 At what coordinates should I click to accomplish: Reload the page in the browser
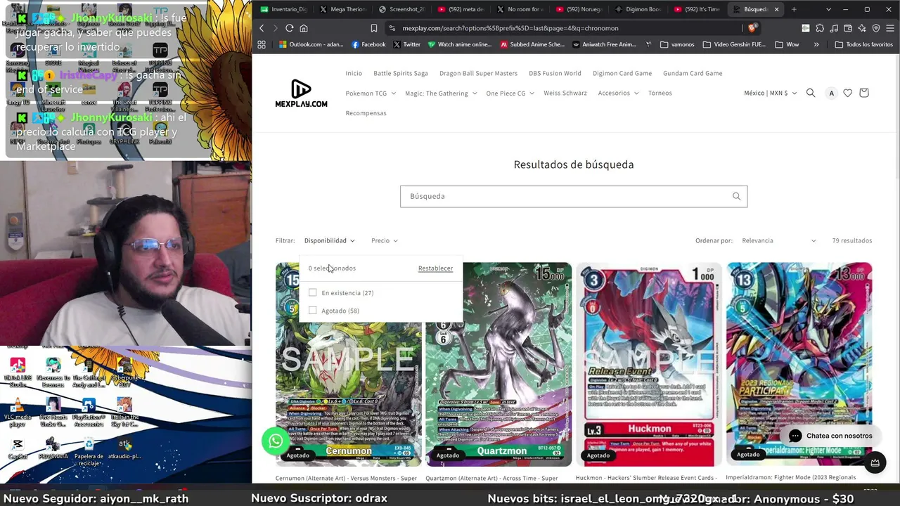(x=289, y=28)
